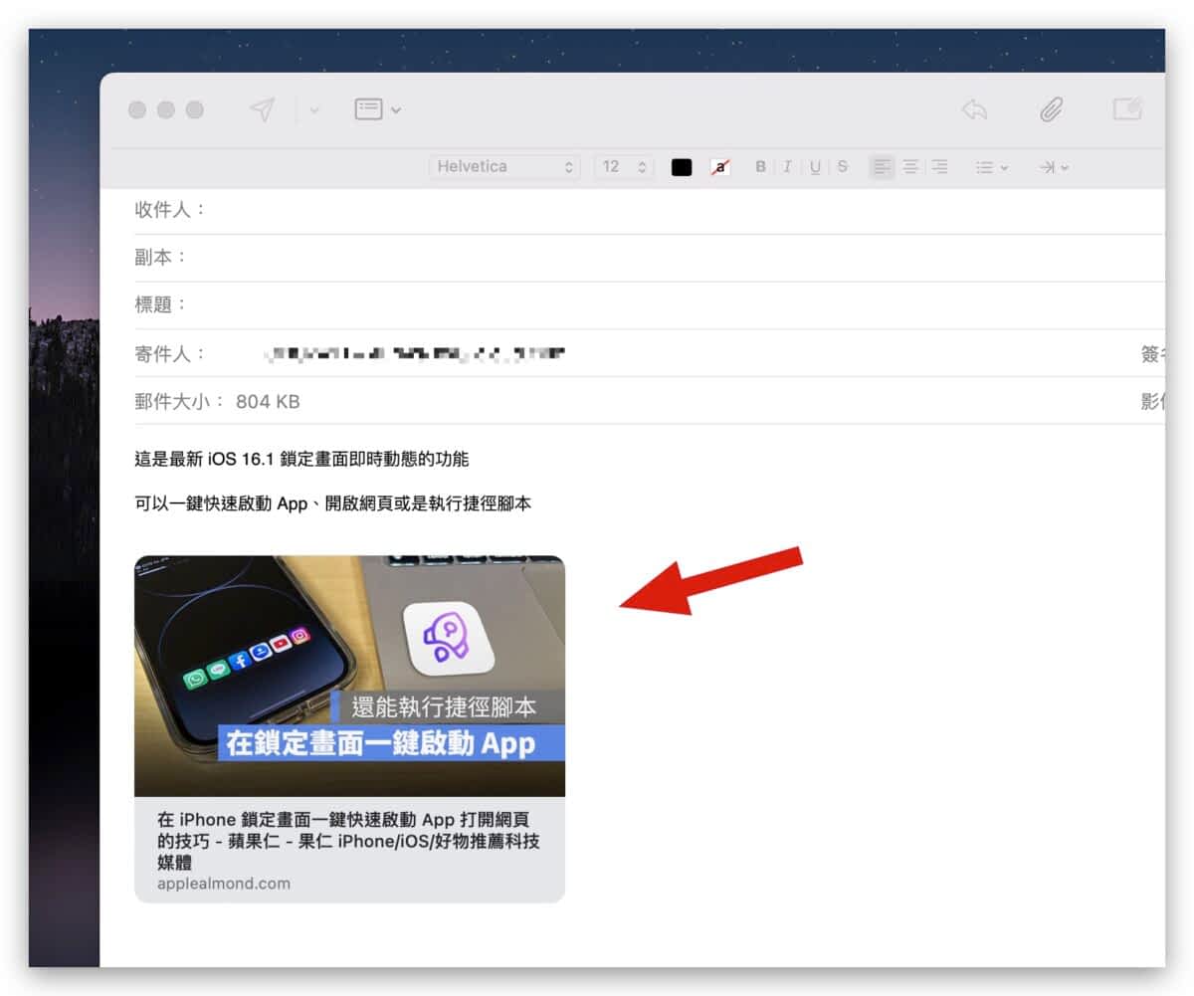Toggle underline formatting
1194x996 pixels.
pos(815,167)
